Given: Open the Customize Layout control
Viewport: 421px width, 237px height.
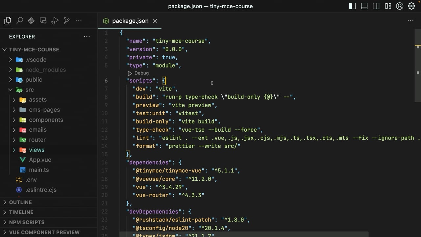Looking at the screenshot, I should [x=388, y=6].
